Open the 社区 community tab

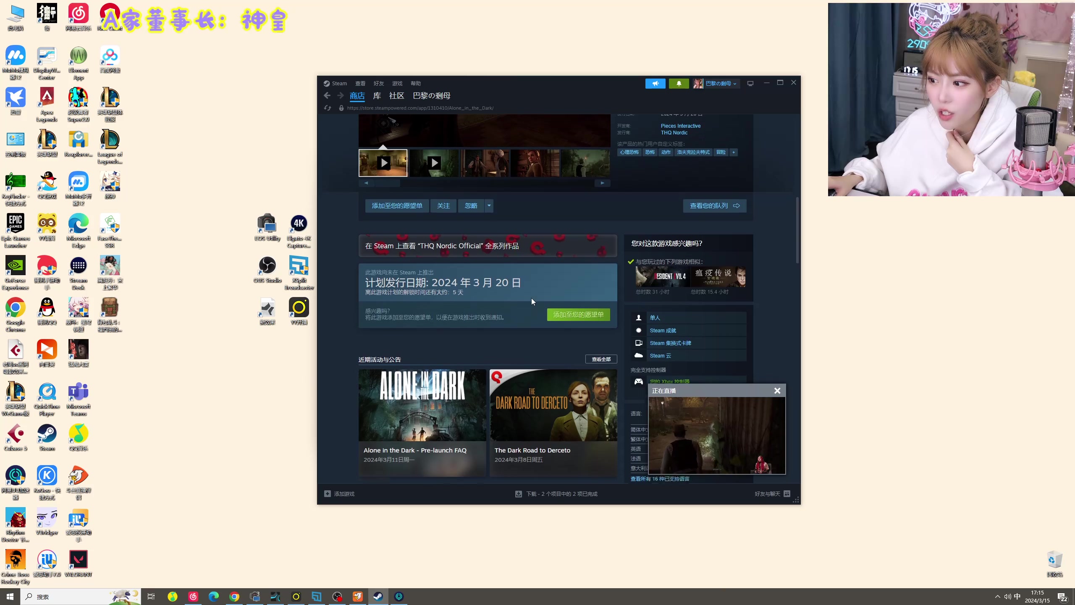(x=396, y=96)
